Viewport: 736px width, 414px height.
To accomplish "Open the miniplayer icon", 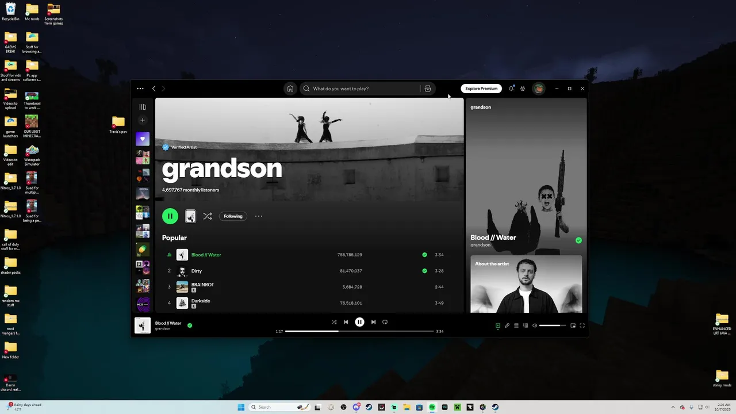I will (573, 325).
